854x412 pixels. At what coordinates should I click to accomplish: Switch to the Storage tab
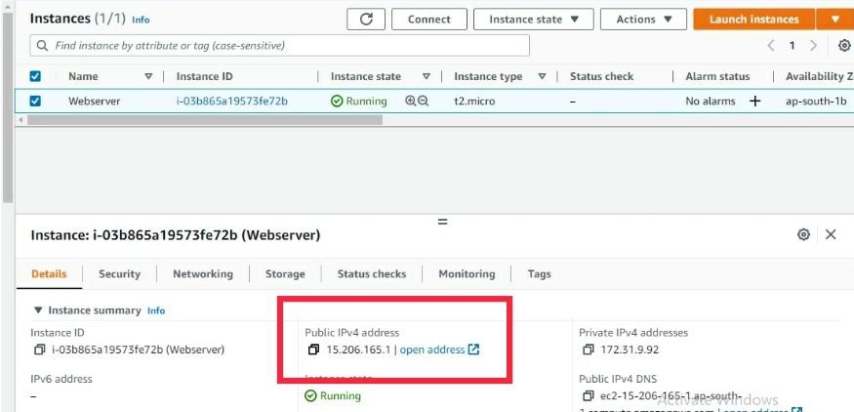285,274
